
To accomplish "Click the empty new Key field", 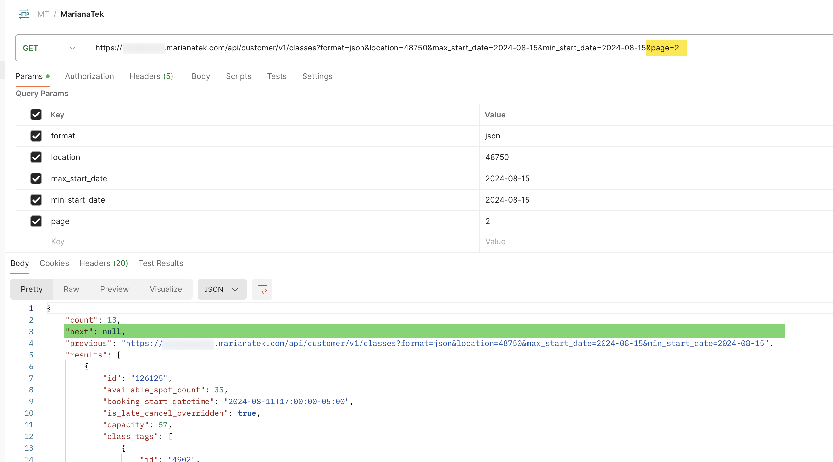I will (262, 242).
